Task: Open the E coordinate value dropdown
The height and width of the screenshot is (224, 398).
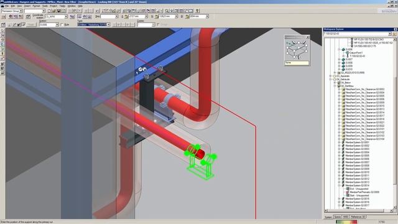Action: (x=146, y=17)
